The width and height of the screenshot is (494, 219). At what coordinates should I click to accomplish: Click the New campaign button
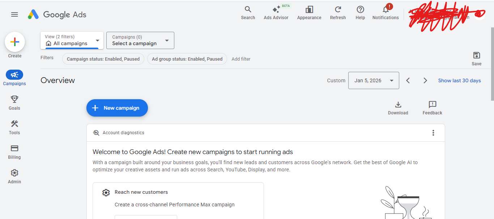[117, 108]
